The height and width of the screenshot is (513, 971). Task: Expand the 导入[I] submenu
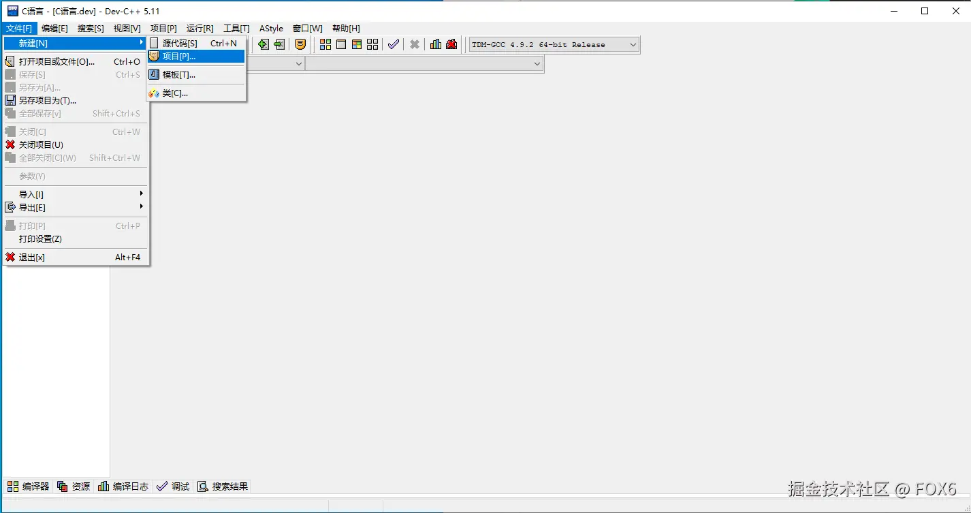[x=76, y=194]
